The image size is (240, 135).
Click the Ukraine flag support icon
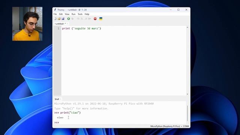101,19
